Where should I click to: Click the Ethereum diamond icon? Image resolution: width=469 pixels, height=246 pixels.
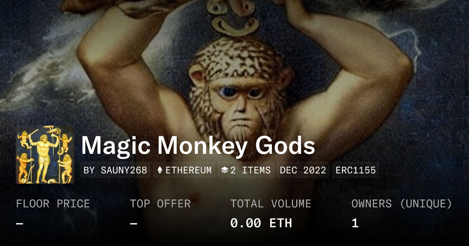pyautogui.click(x=159, y=170)
